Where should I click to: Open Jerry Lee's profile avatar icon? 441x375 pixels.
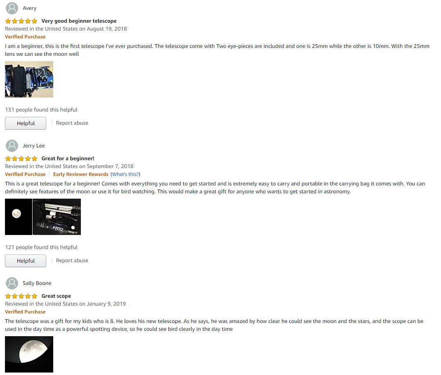[x=12, y=146]
